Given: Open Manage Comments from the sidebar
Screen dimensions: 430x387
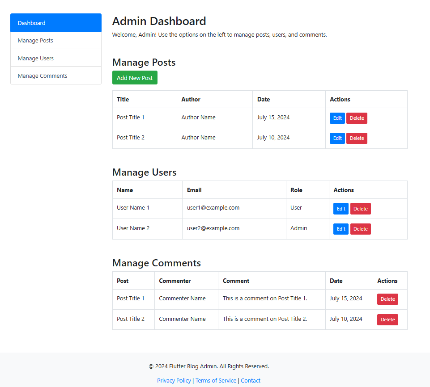Looking at the screenshot, I should [x=56, y=76].
